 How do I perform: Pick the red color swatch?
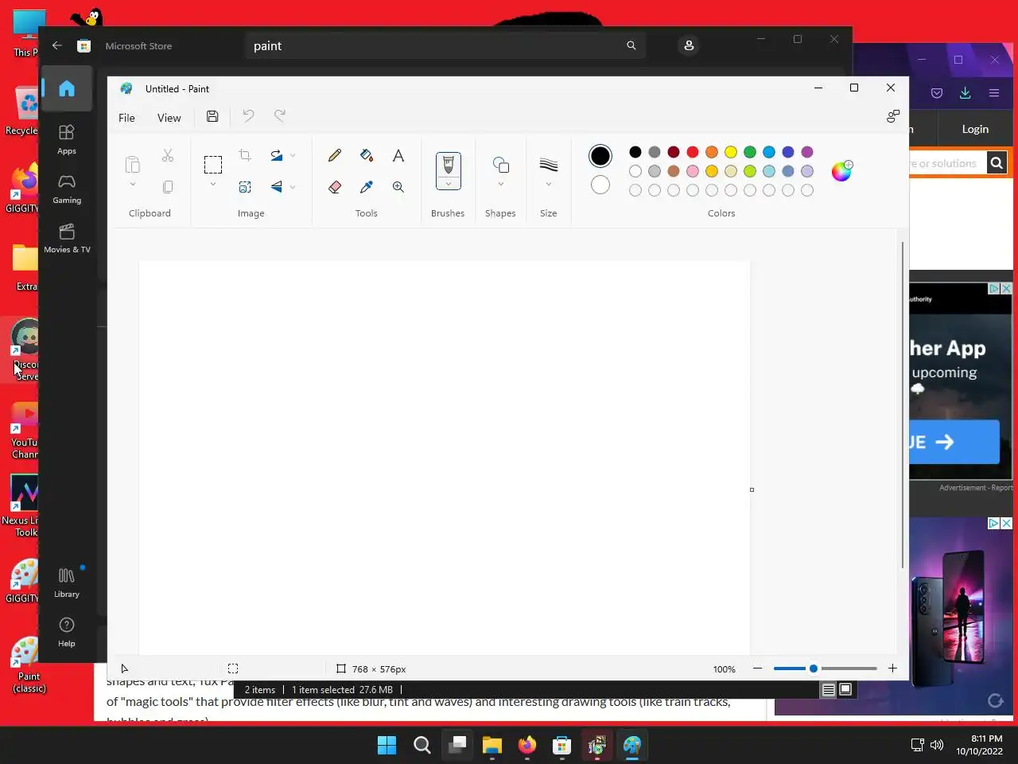[x=693, y=152]
